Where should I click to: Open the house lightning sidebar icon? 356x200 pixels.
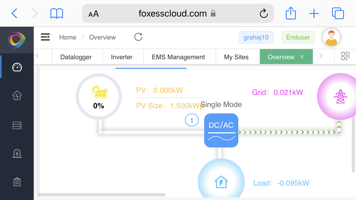[x=17, y=95]
